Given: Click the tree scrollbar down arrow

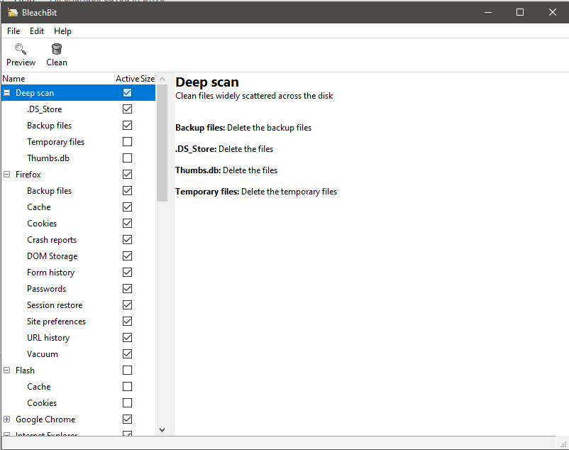Looking at the screenshot, I should coord(162,430).
